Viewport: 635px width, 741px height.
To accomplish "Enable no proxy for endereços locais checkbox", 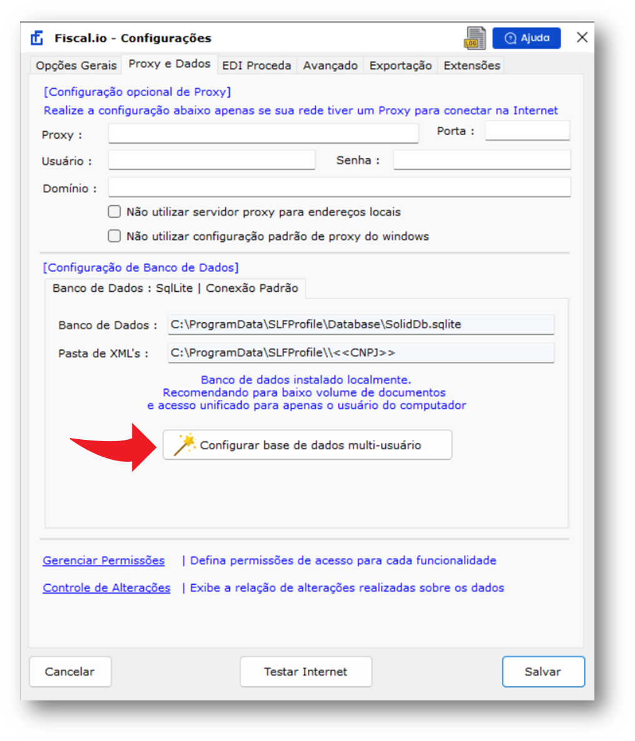I will (x=114, y=212).
